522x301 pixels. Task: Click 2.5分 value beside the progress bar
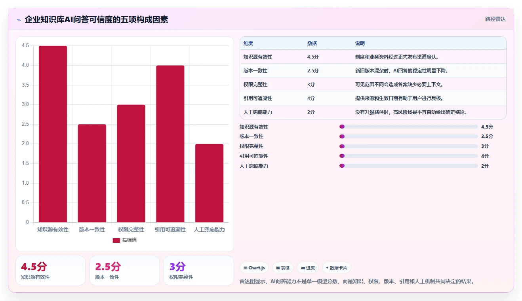[x=487, y=136]
